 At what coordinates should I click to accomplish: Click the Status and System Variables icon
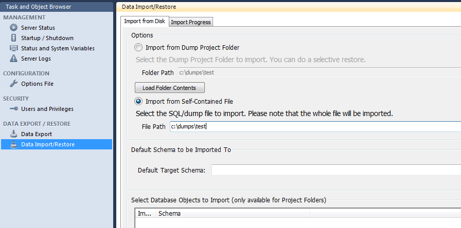pyautogui.click(x=13, y=48)
